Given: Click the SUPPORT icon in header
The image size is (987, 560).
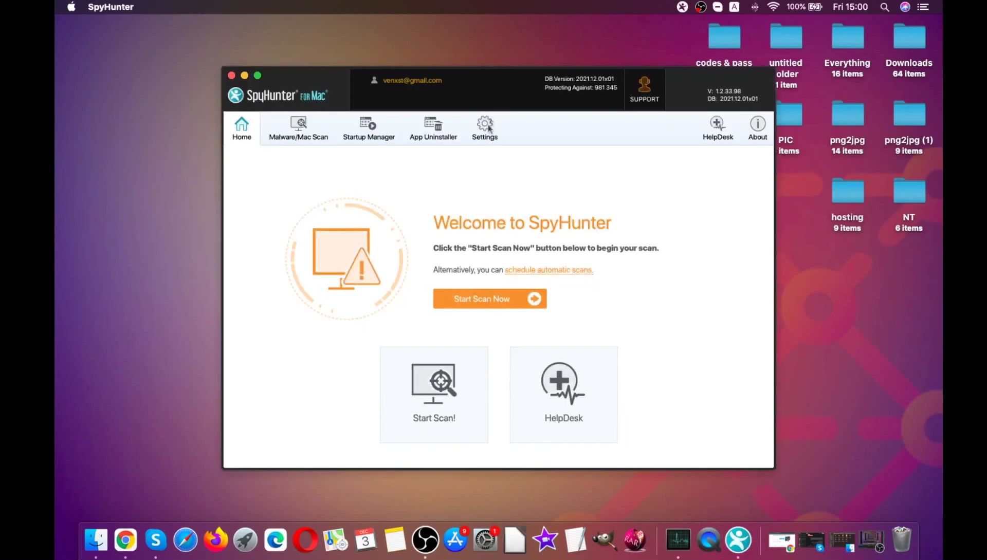Looking at the screenshot, I should point(644,89).
